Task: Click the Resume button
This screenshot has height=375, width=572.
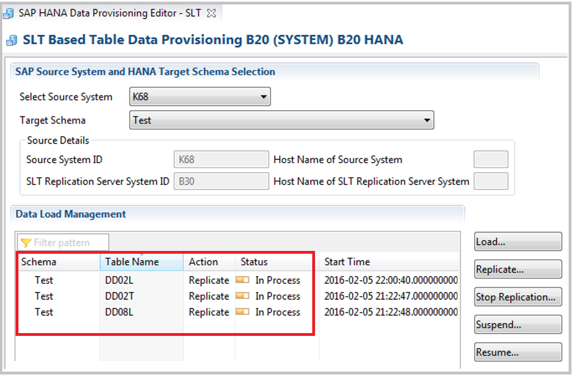Action: click(517, 352)
